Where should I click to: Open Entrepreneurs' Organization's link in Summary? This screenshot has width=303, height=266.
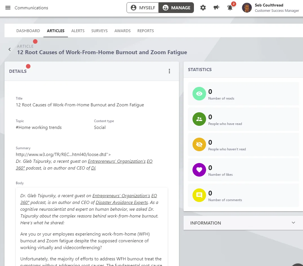[x=117, y=161]
